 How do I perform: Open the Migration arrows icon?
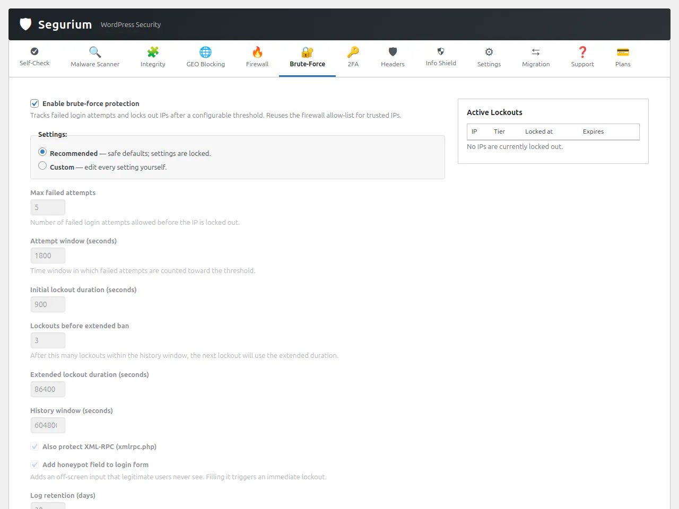click(x=536, y=52)
